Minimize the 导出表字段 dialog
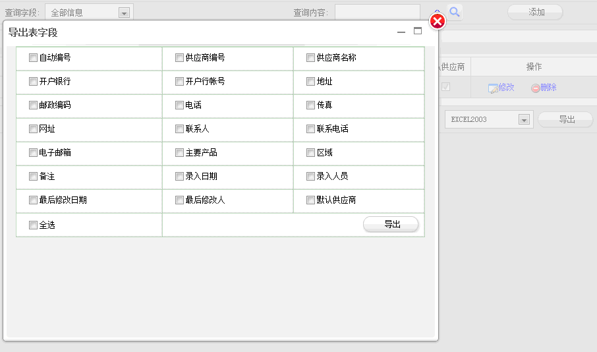Viewport: 597px width, 352px height. click(x=401, y=32)
